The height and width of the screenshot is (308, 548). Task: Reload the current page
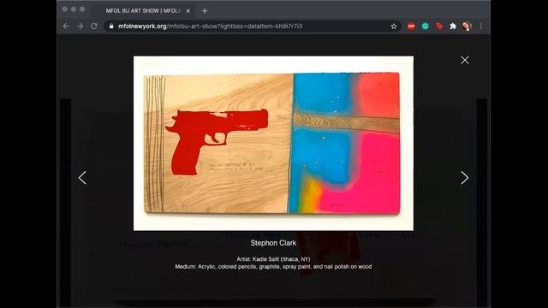pos(94,27)
